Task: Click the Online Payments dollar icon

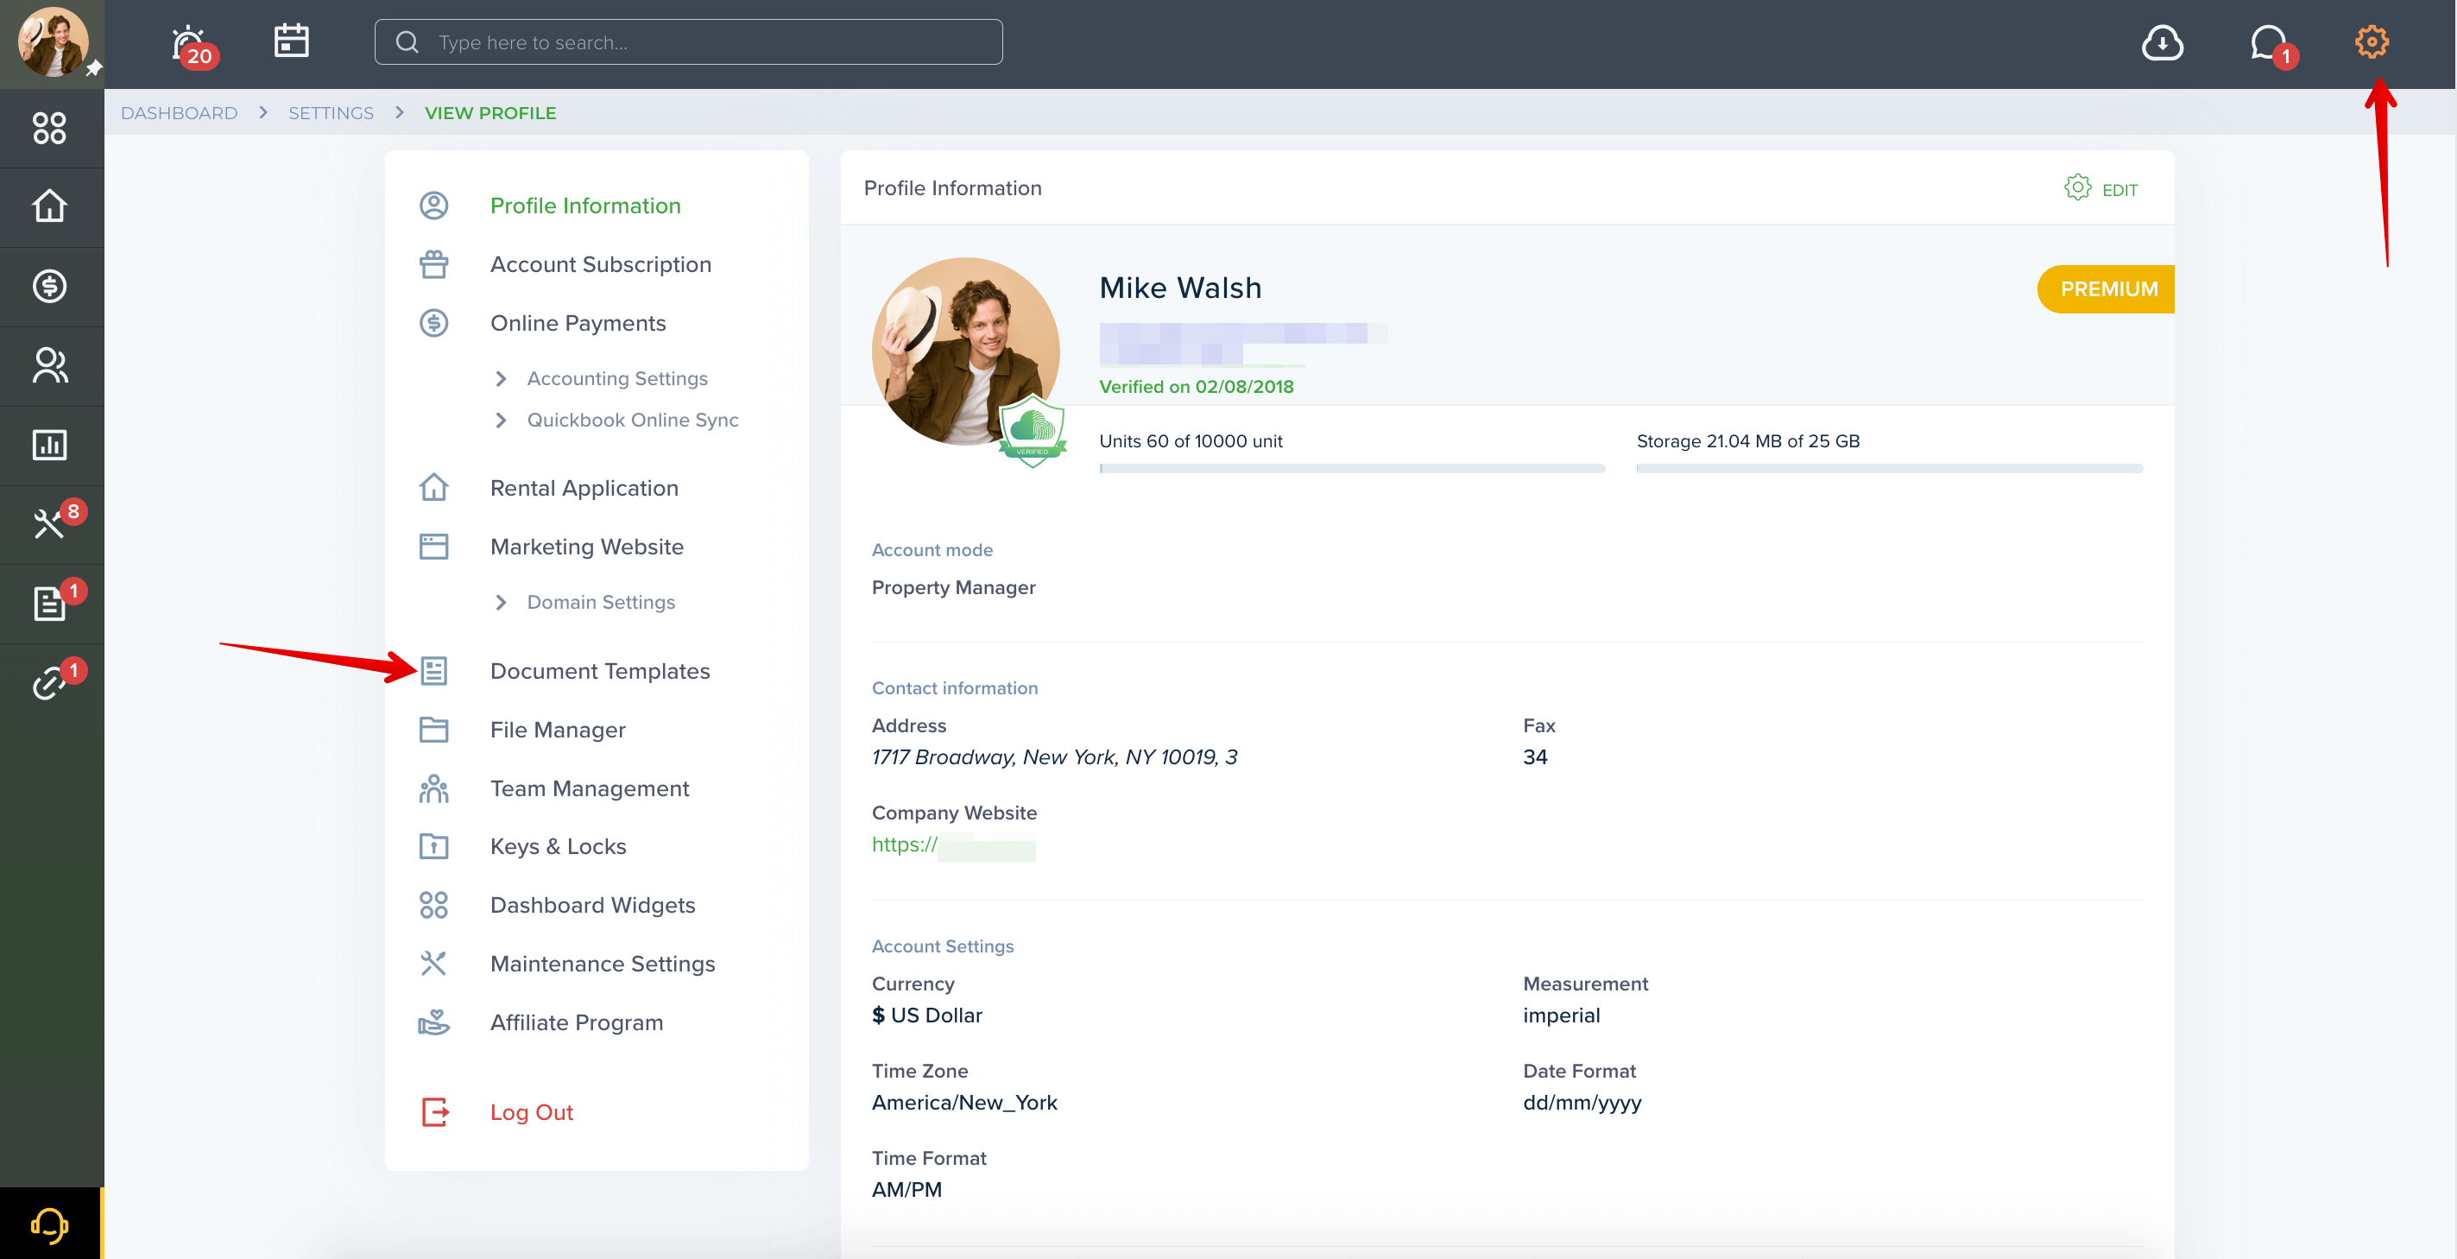Action: [434, 323]
